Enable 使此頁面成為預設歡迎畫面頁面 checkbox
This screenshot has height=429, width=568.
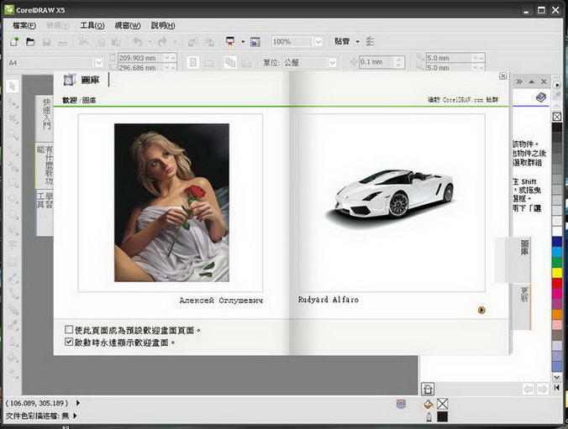tap(69, 330)
